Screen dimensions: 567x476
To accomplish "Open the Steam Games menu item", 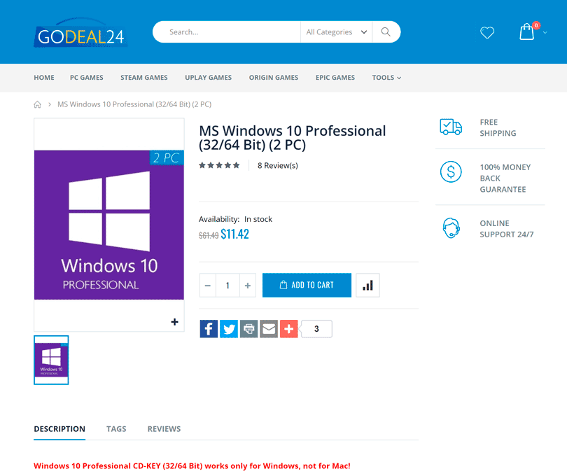I will pos(143,78).
